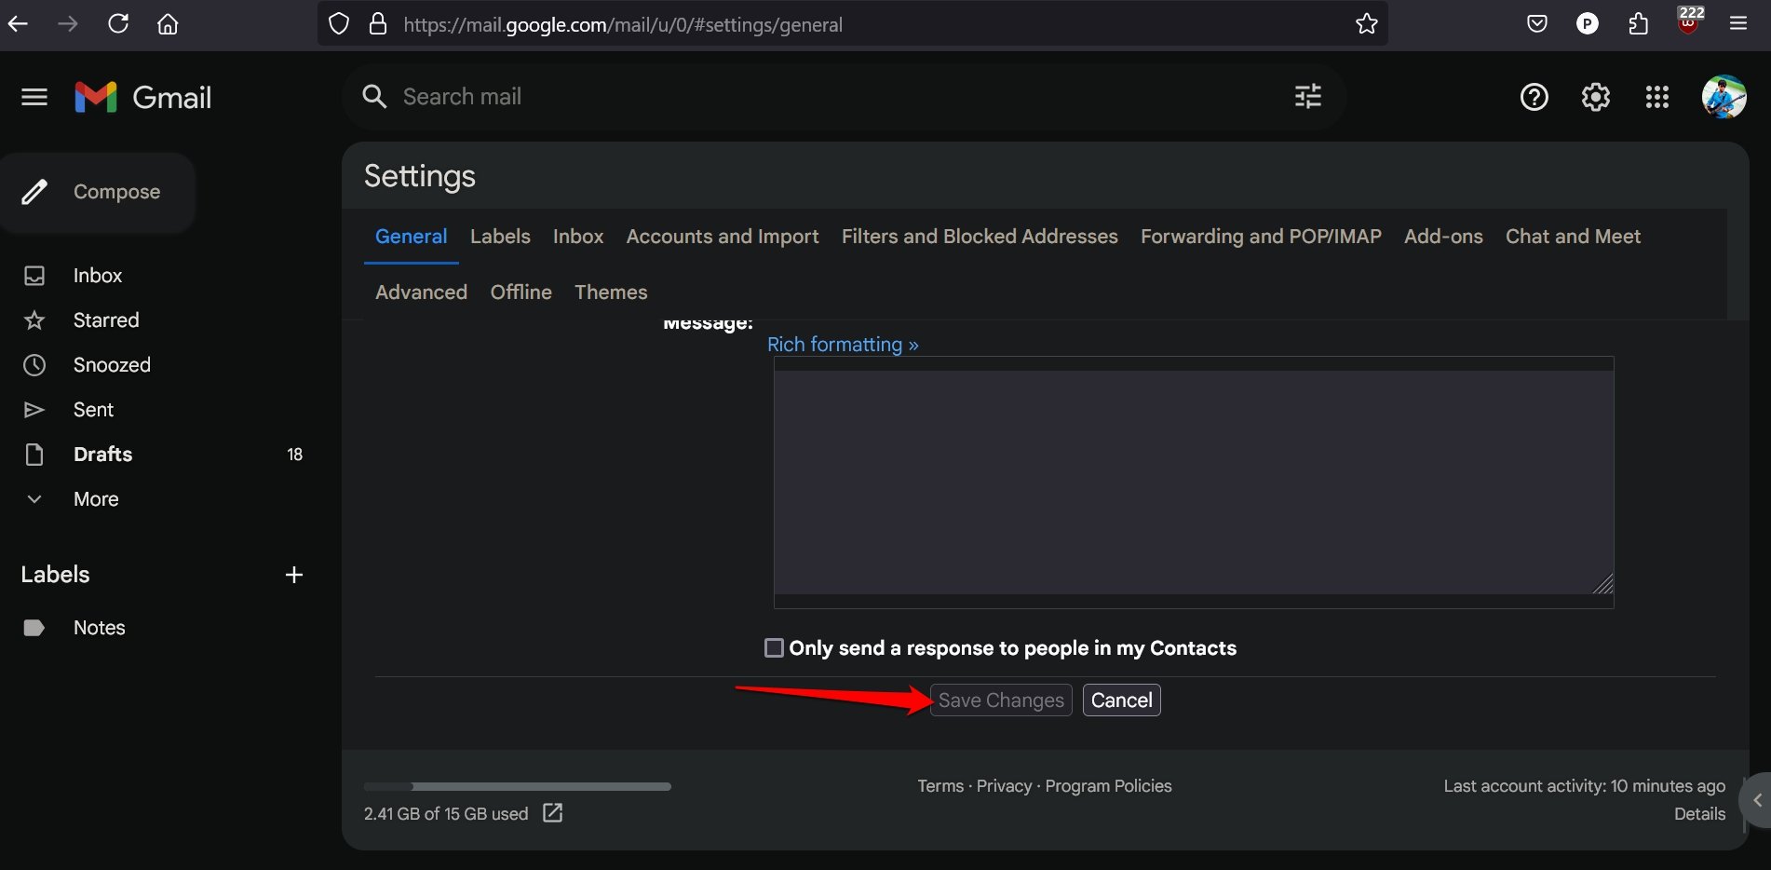1771x870 pixels.
Task: Open the Google account avatar
Action: (x=1724, y=97)
